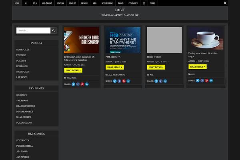Open BUAYAPOKER in the sidebar
Viewport: 240px width, 160px height.
pos(24,117)
